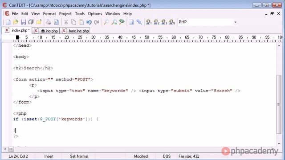
Task: Click the Find Next icon
Action: pyautogui.click(x=114, y=22)
